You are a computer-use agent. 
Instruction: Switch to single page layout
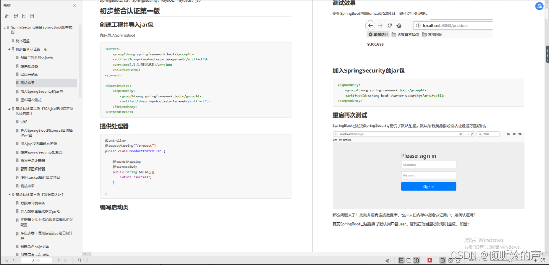409,260
